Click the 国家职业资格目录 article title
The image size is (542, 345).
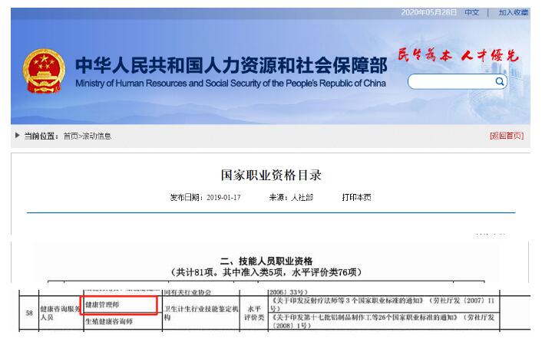[270, 175]
